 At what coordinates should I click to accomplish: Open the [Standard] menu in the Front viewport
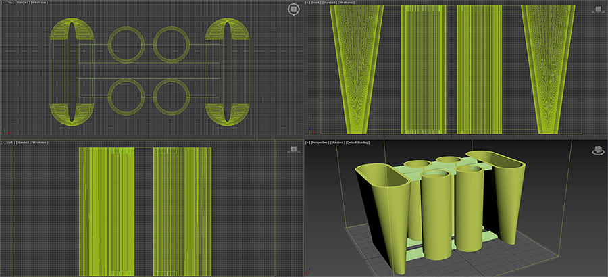click(x=330, y=3)
